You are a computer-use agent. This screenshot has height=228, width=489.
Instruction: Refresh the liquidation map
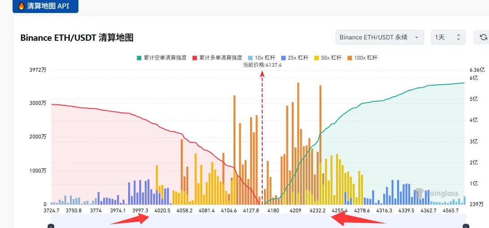[483, 37]
